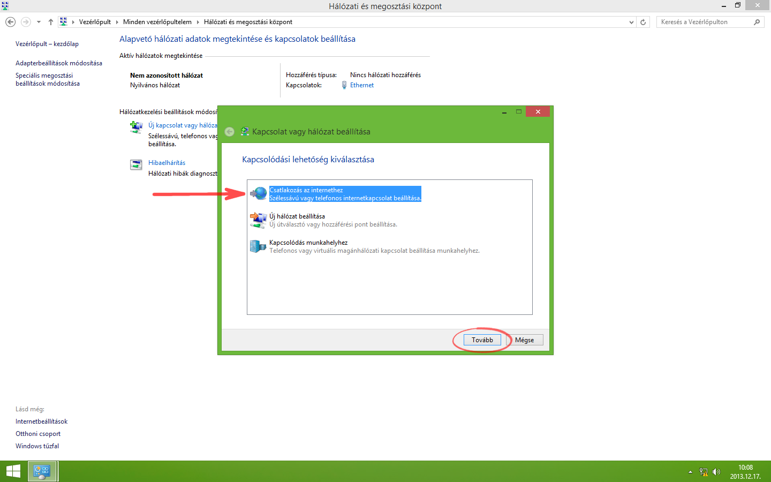The image size is (771, 482).
Task: Click the up-one-level arrow icon
Action: tap(50, 21)
